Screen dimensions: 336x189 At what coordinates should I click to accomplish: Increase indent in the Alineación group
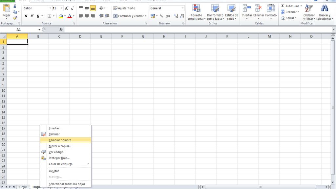107,16
